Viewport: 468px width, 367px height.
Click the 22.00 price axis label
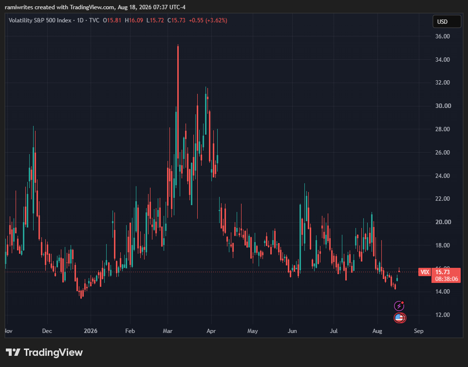443,199
